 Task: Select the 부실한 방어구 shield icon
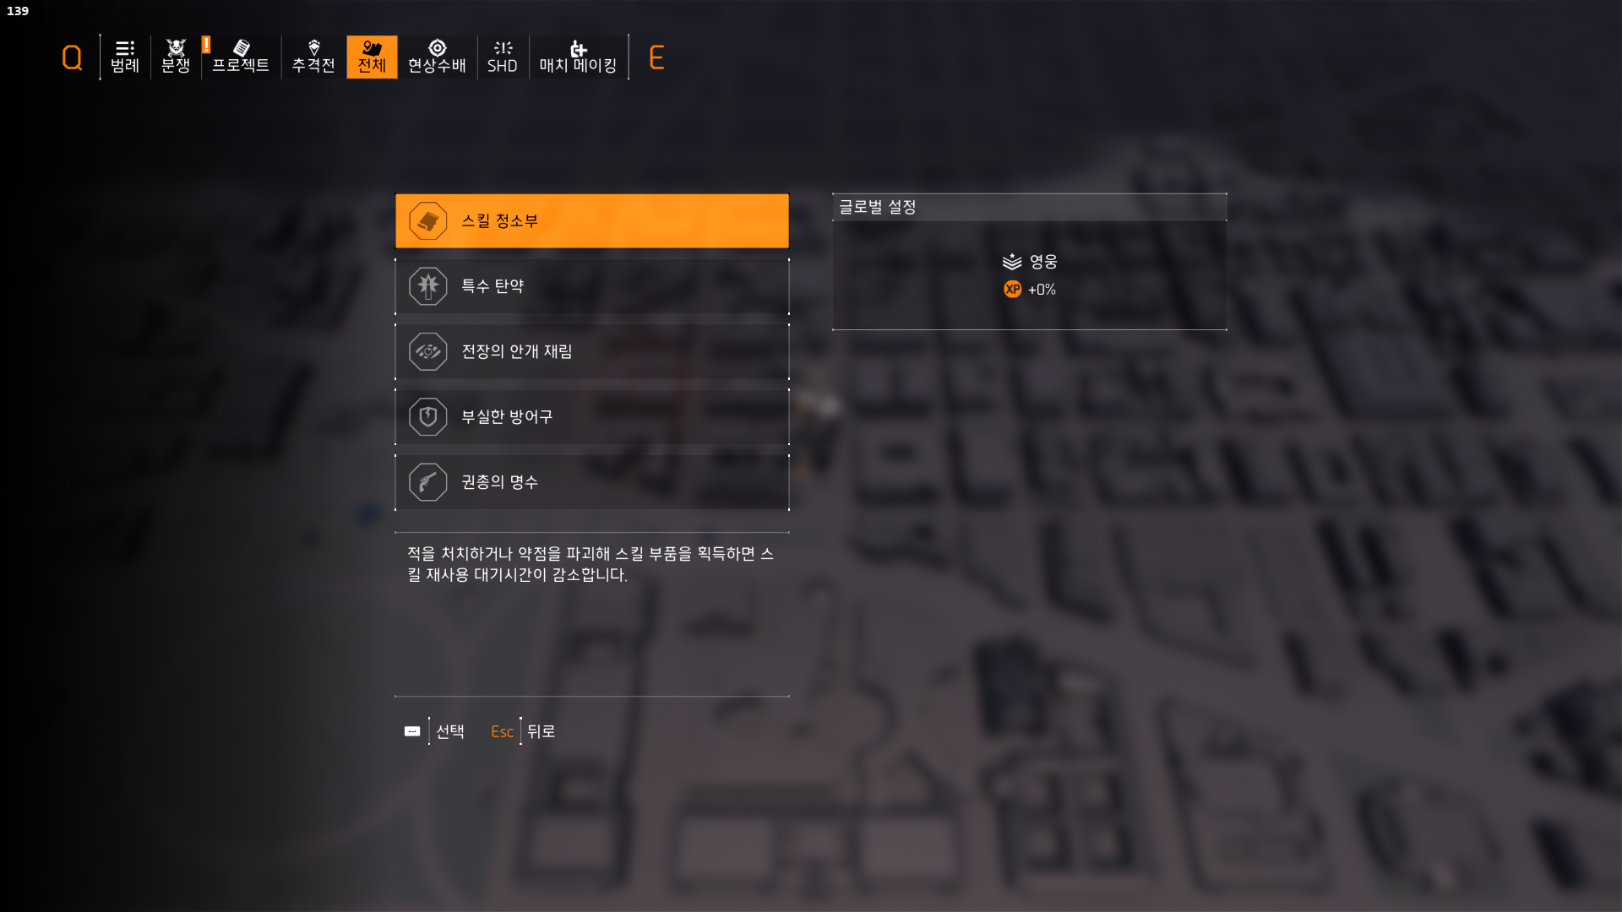coord(428,416)
